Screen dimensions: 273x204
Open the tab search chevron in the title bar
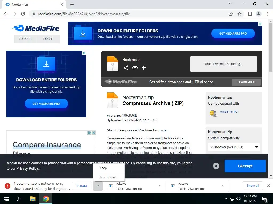(230, 4)
